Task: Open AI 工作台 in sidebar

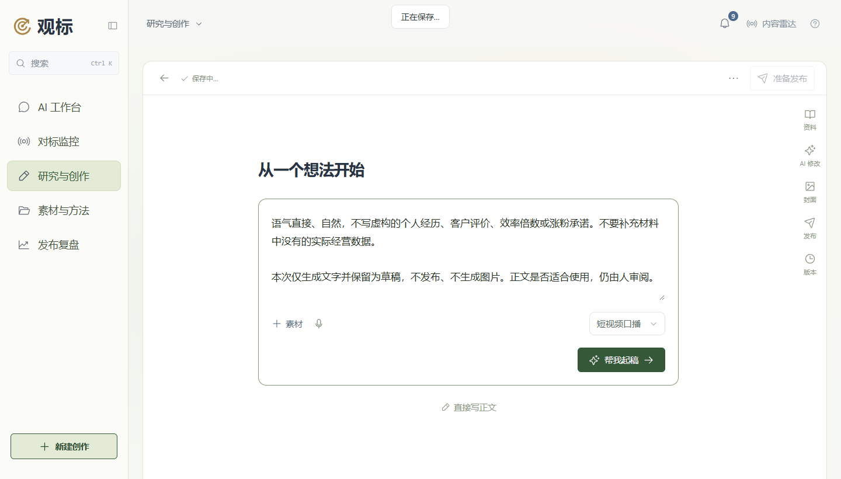Action: (x=64, y=107)
